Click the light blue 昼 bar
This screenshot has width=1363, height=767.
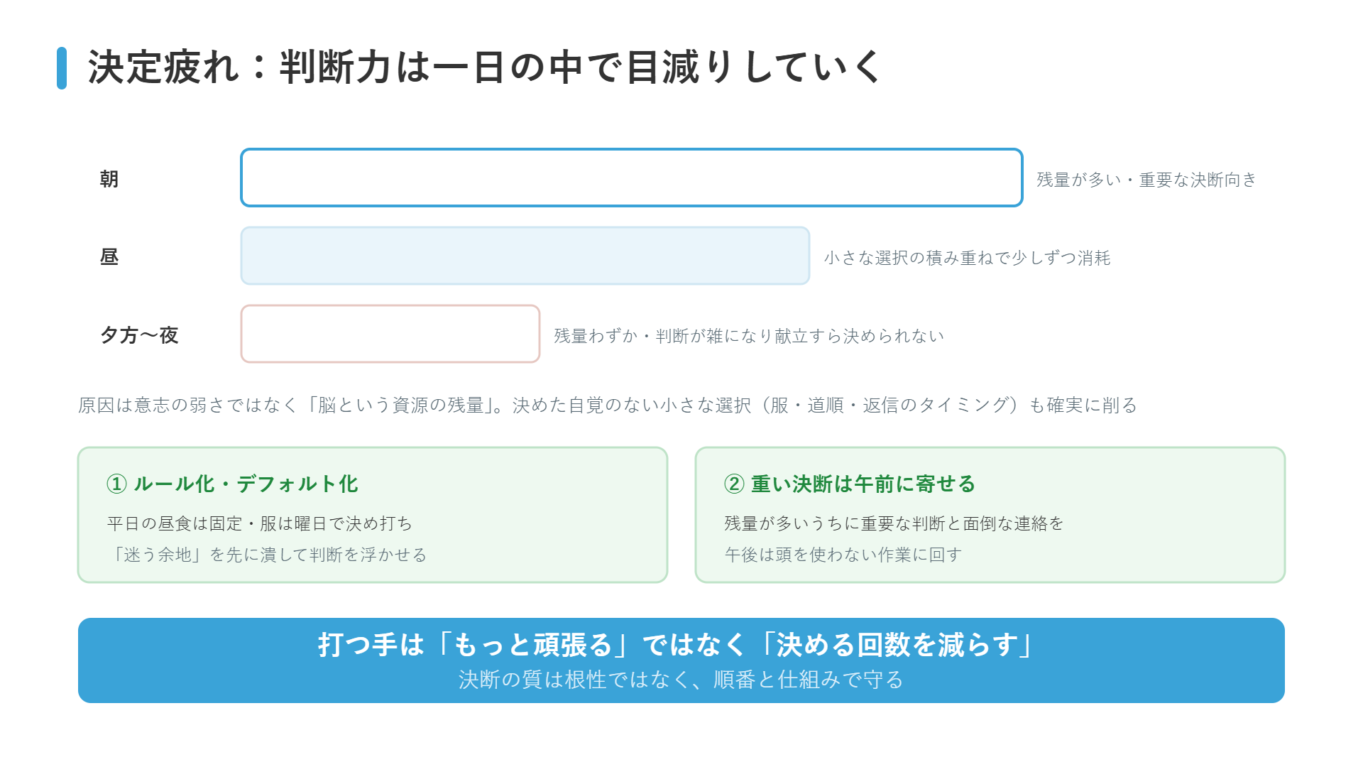click(x=525, y=256)
